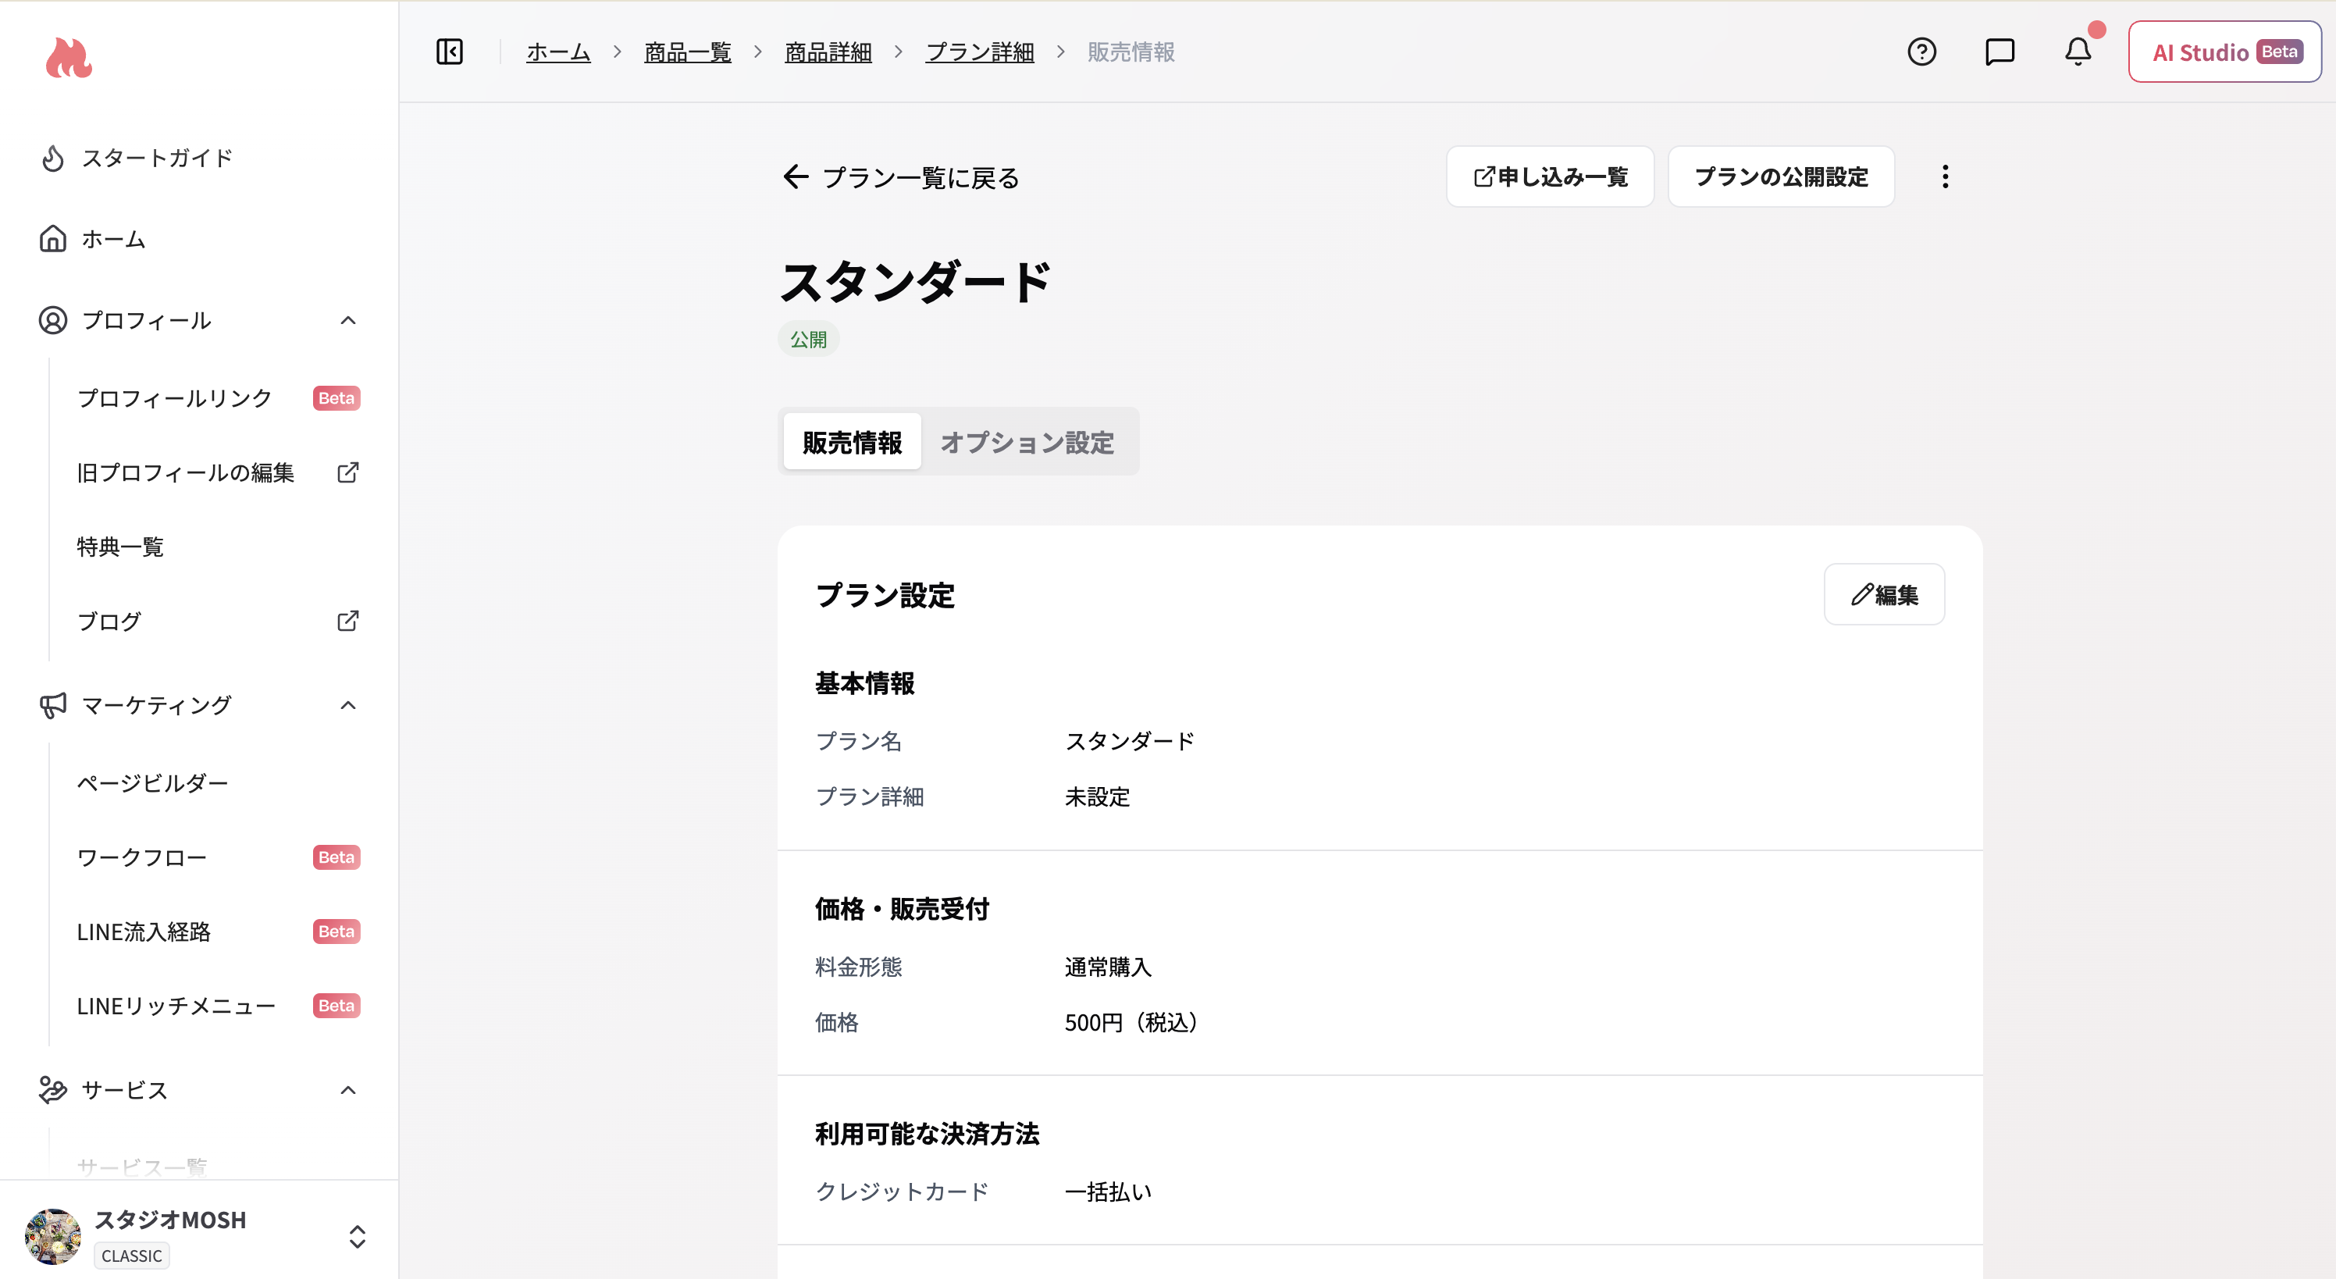Viewport: 2336px width, 1279px height.
Task: Collapse the サービス section chevron
Action: [348, 1089]
